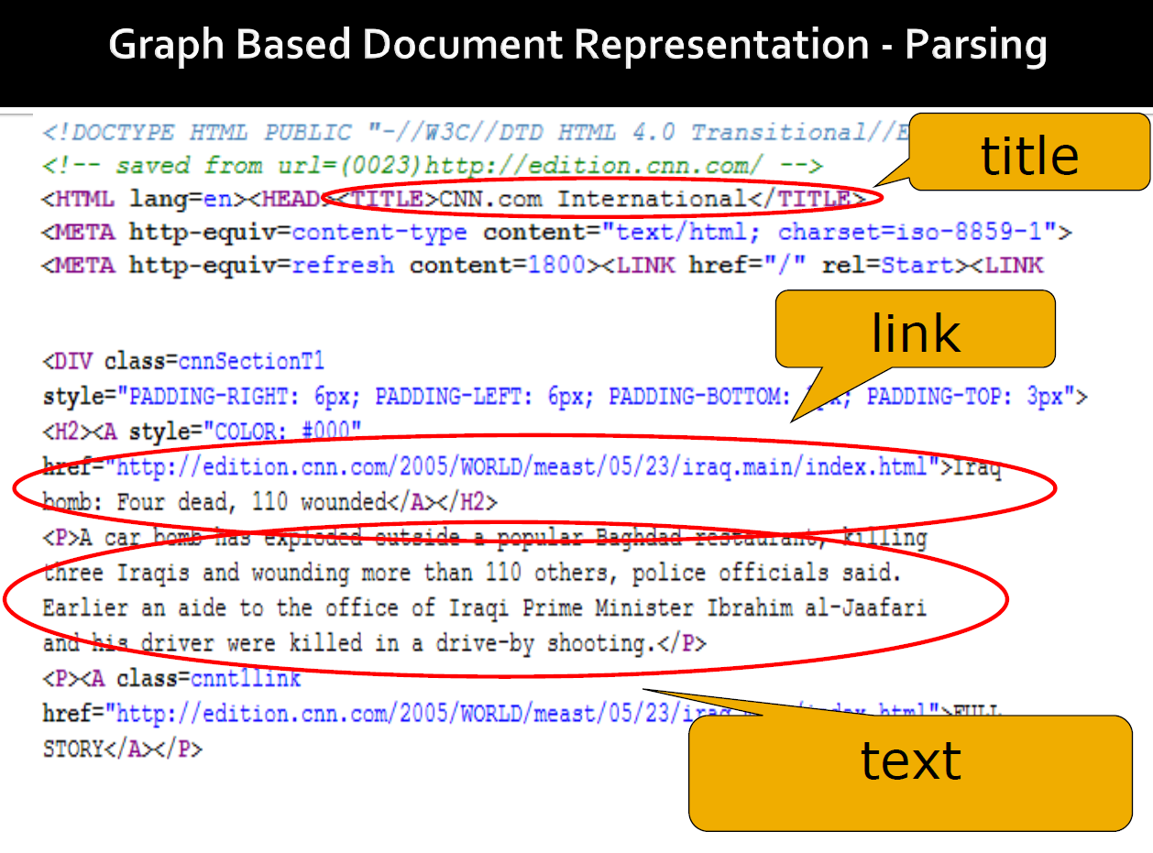Image resolution: width=1153 pixels, height=853 pixels.
Task: Select the orange "link" callout box
Action: [916, 330]
